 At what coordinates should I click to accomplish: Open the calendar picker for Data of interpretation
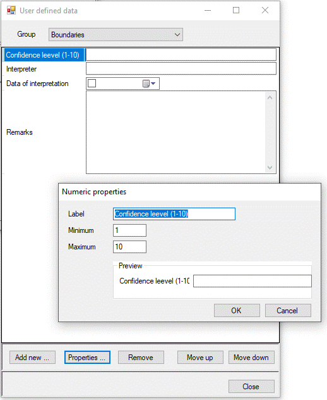click(x=149, y=84)
